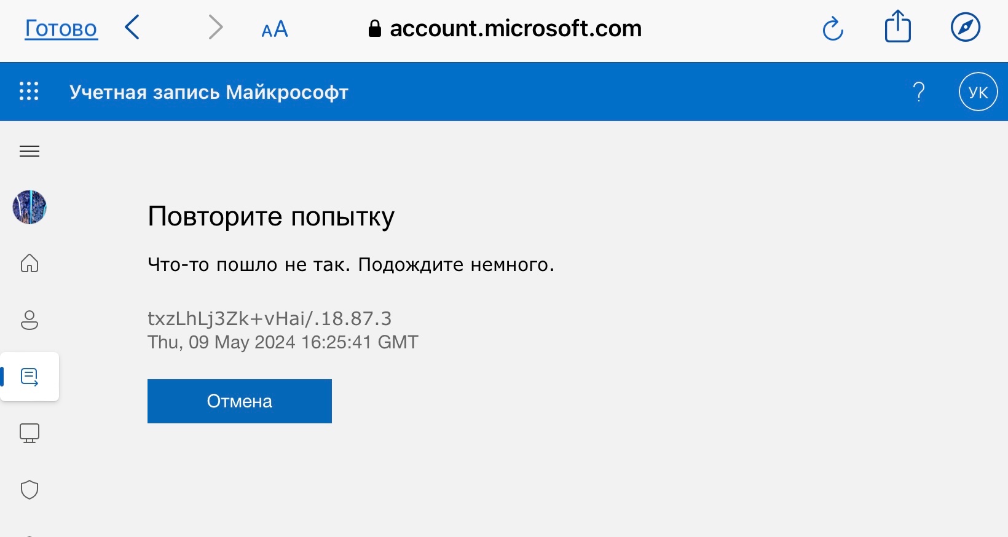1008x537 pixels.
Task: Open the УК account avatar menu
Action: 978,92
